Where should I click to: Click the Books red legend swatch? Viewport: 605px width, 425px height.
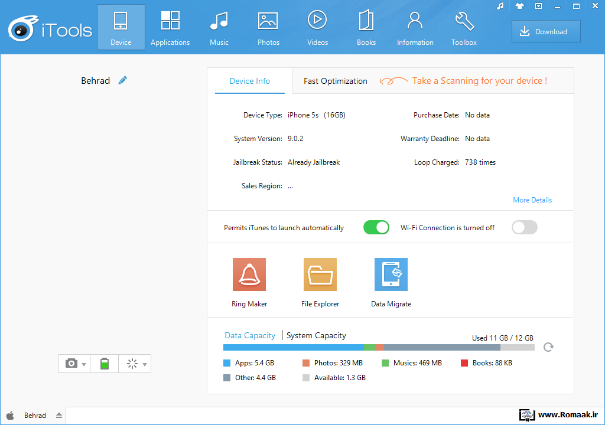(464, 363)
